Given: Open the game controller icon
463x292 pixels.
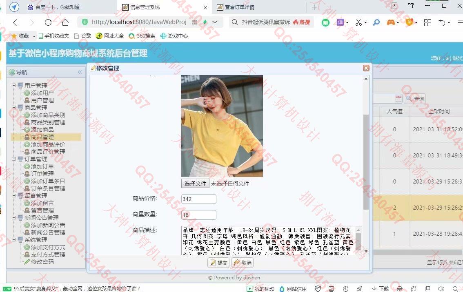Looking at the screenshot, I should [x=391, y=22].
